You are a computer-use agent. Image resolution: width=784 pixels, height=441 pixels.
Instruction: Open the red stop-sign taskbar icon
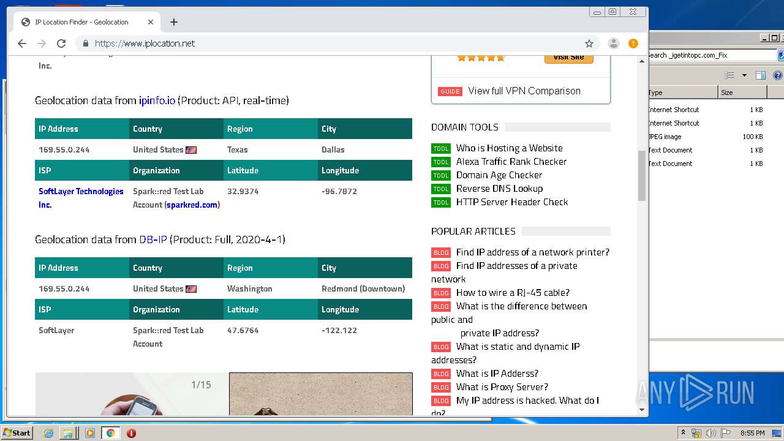131,433
